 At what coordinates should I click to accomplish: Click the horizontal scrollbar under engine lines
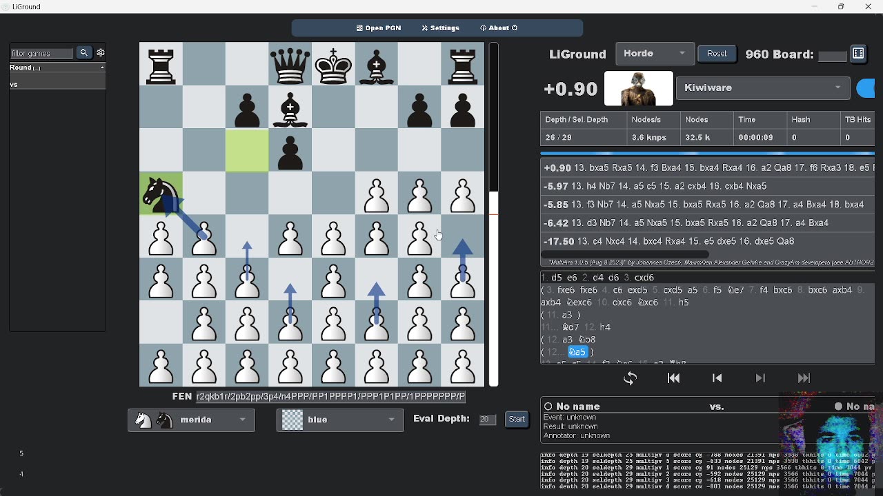point(626,255)
